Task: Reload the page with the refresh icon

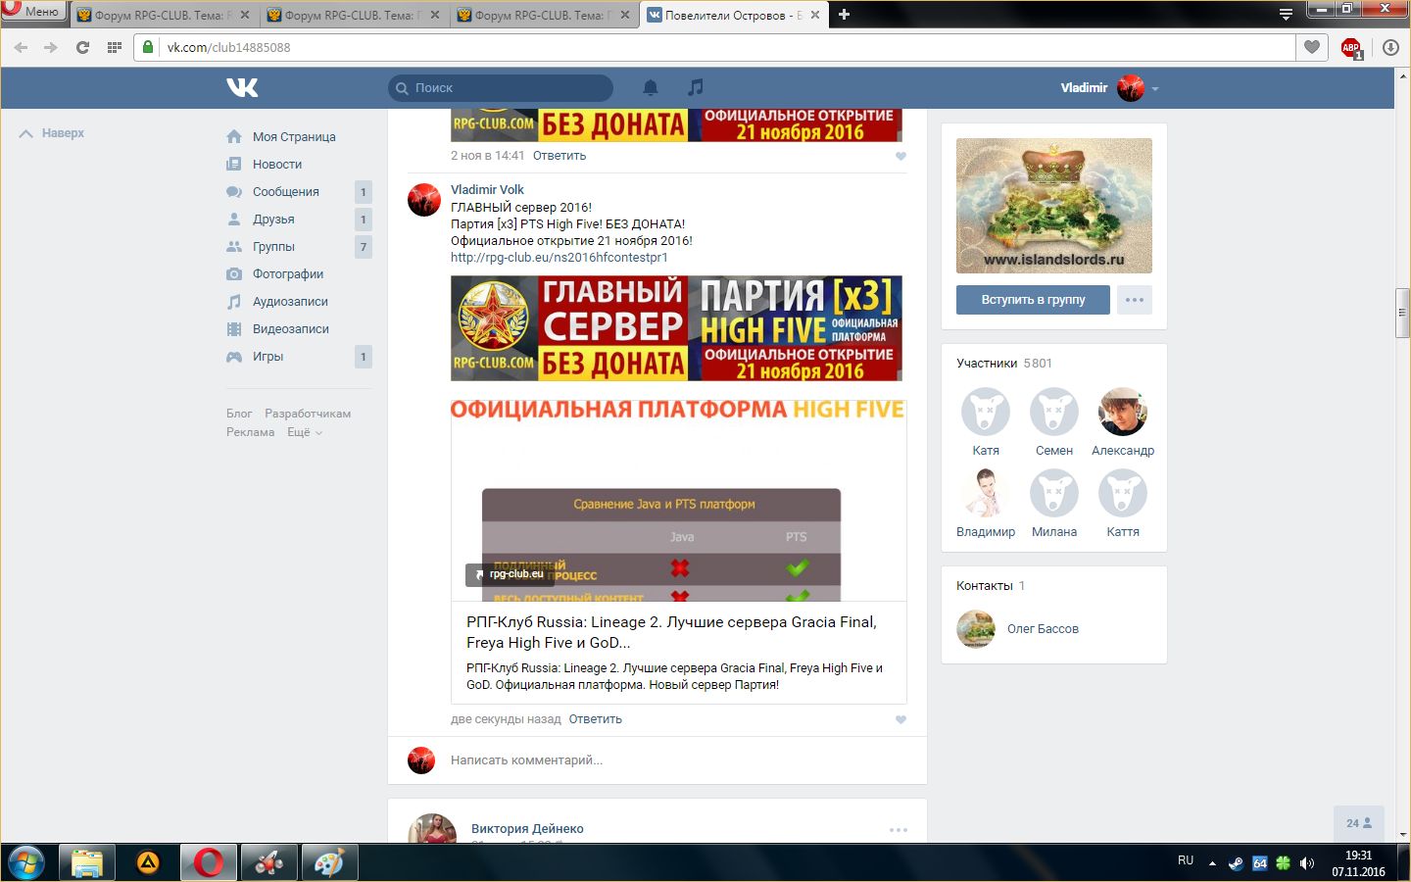Action: (82, 47)
